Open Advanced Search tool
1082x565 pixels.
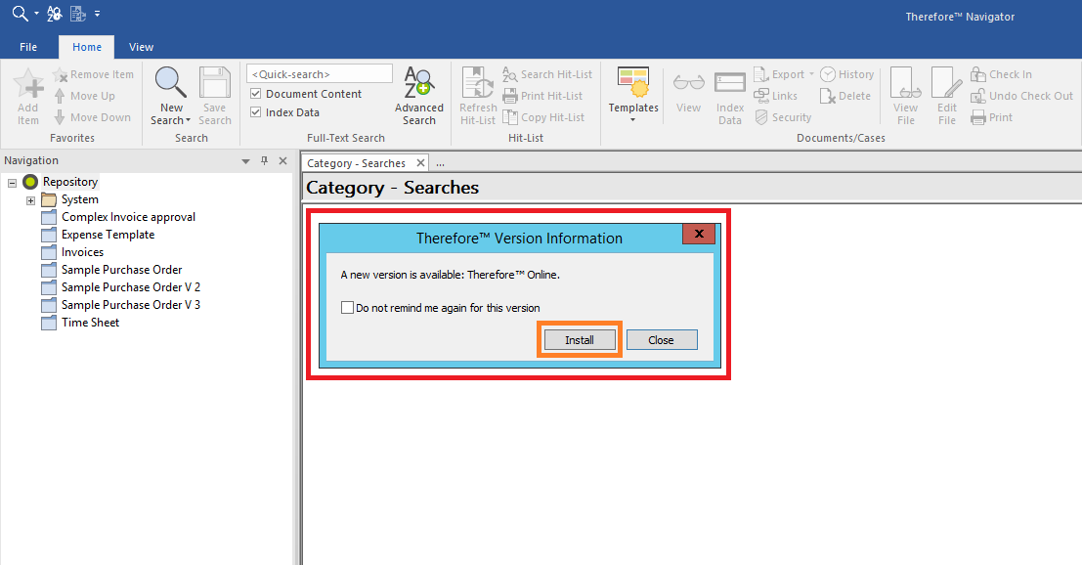pyautogui.click(x=418, y=82)
